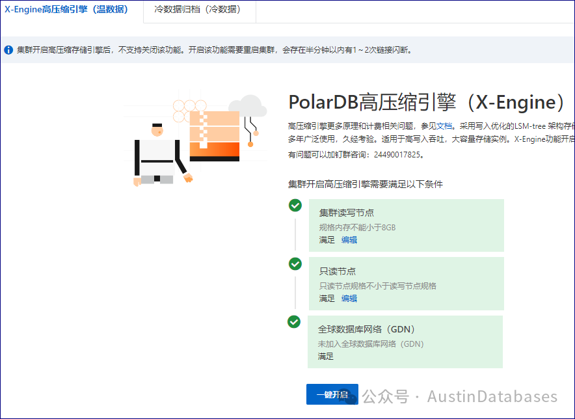Switch to X-Engine高压缩引擎（温数据）tab

point(66,10)
